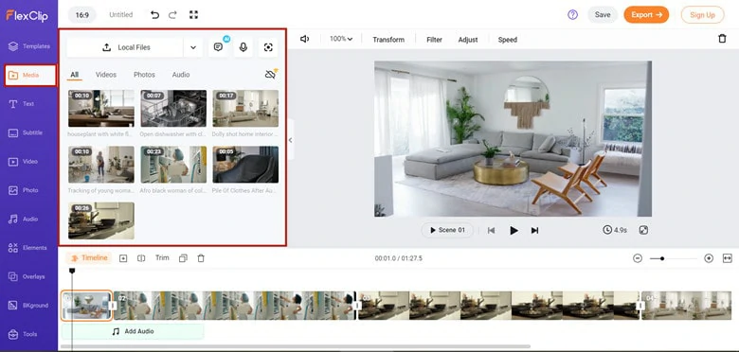Viewport: 739px width, 352px height.
Task: Open the BKground section
Action: (28, 306)
